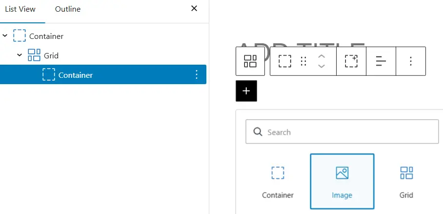Image resolution: width=443 pixels, height=214 pixels.
Task: Open the alignment options in the toolbar
Action: point(381,61)
